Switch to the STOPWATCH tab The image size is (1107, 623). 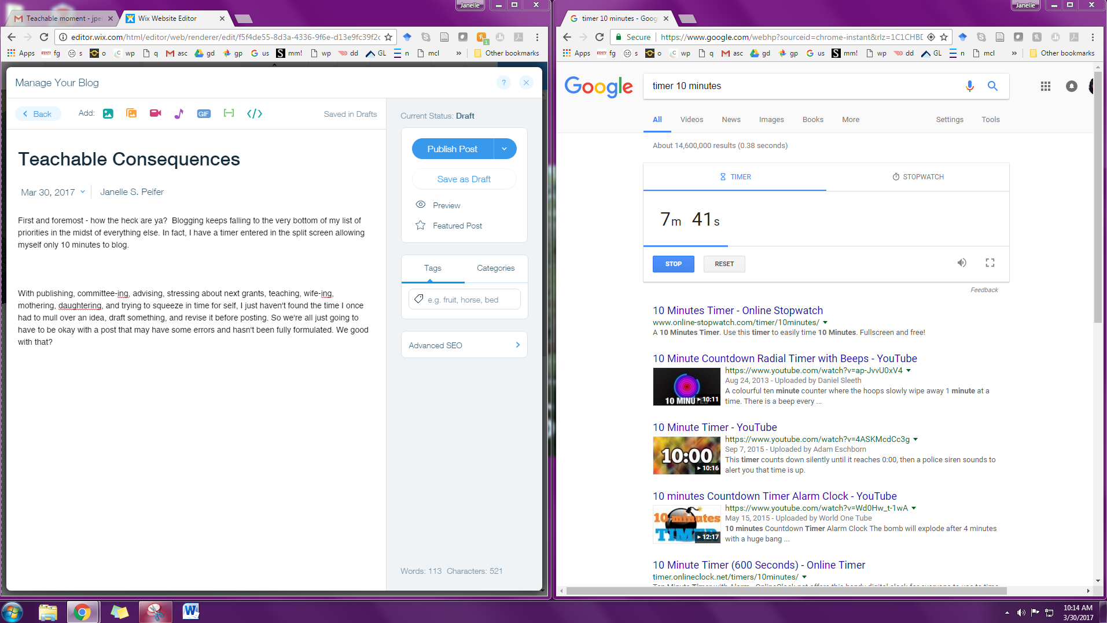click(918, 177)
